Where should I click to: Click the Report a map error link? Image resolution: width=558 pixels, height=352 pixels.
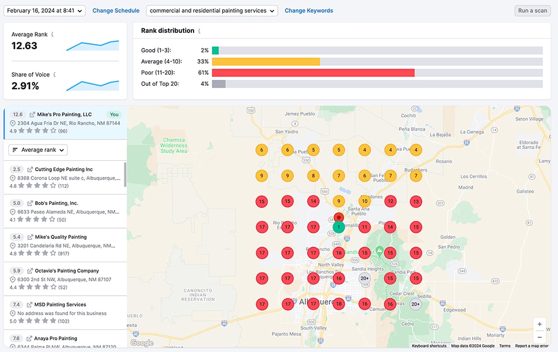pos(531,346)
